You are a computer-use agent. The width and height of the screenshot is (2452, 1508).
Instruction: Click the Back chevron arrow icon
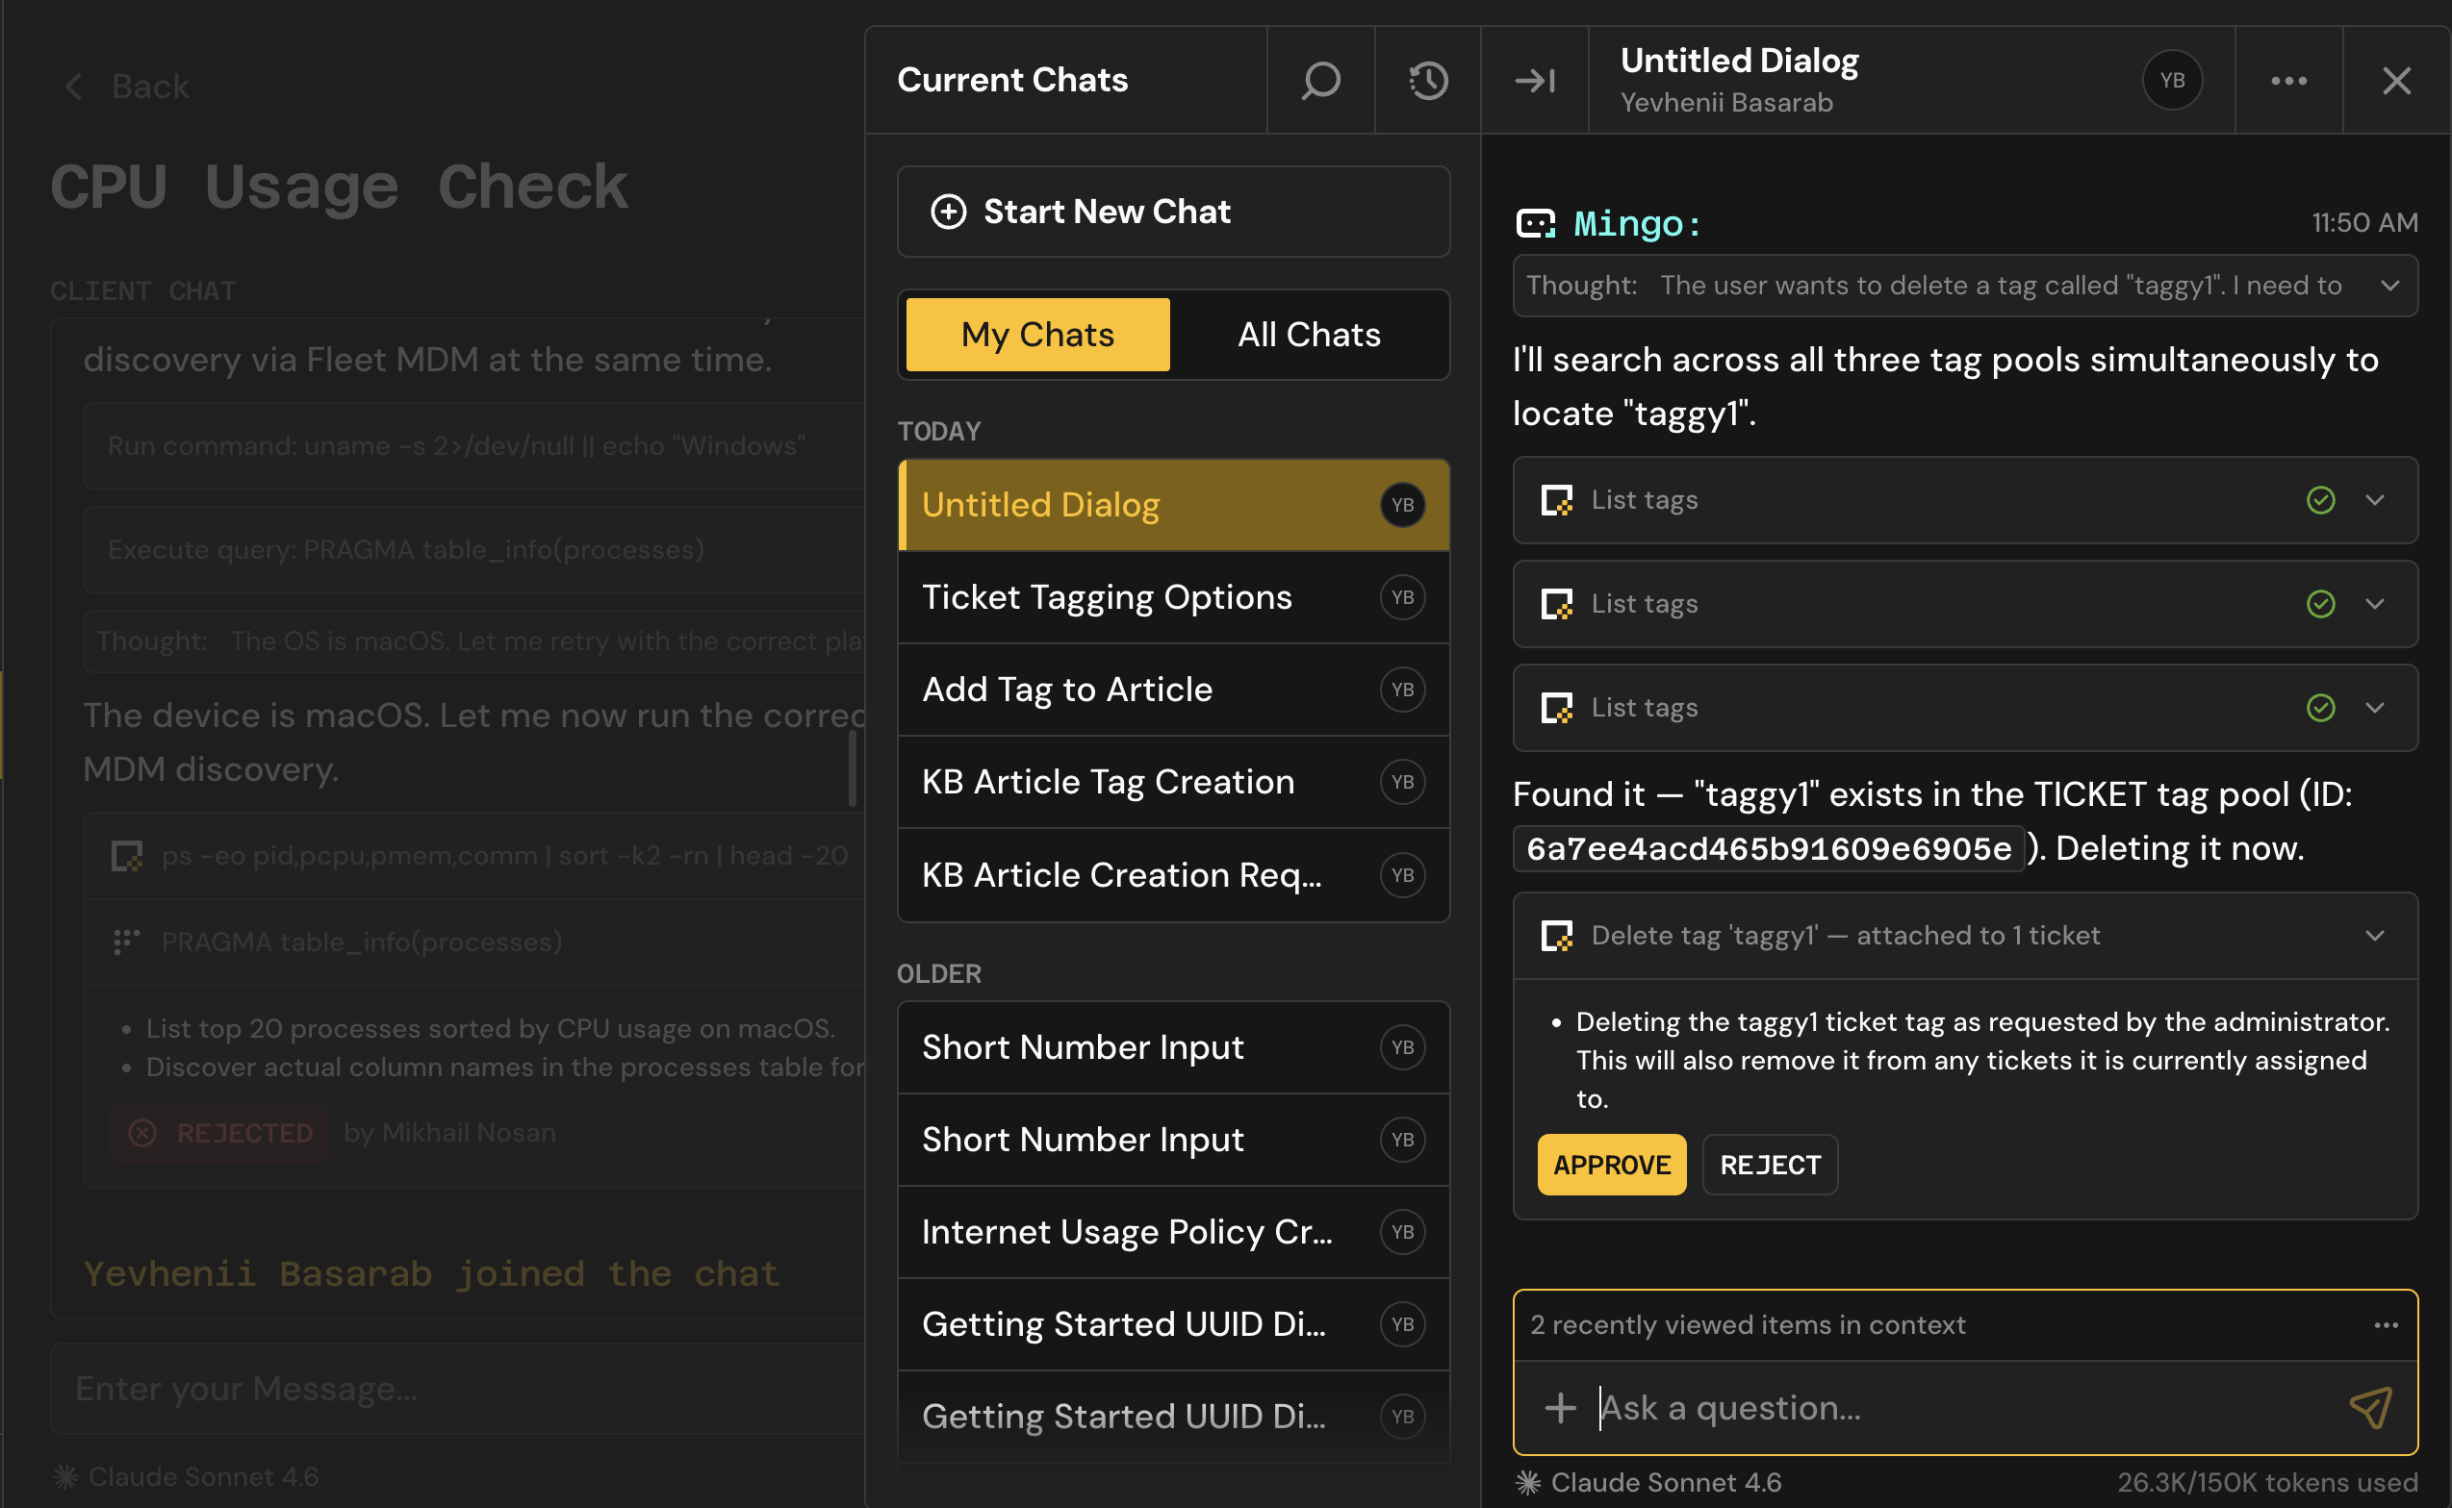click(x=73, y=87)
